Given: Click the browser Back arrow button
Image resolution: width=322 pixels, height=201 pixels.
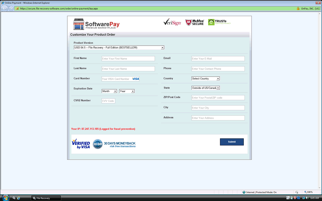Looking at the screenshot, I should 5,8.
